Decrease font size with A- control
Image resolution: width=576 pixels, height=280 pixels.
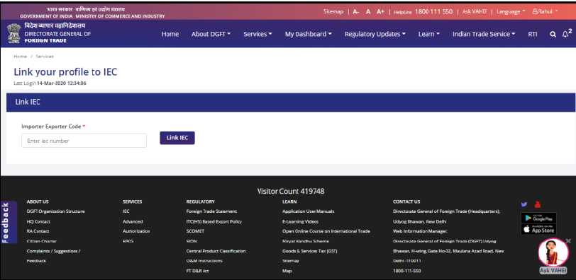[356, 12]
